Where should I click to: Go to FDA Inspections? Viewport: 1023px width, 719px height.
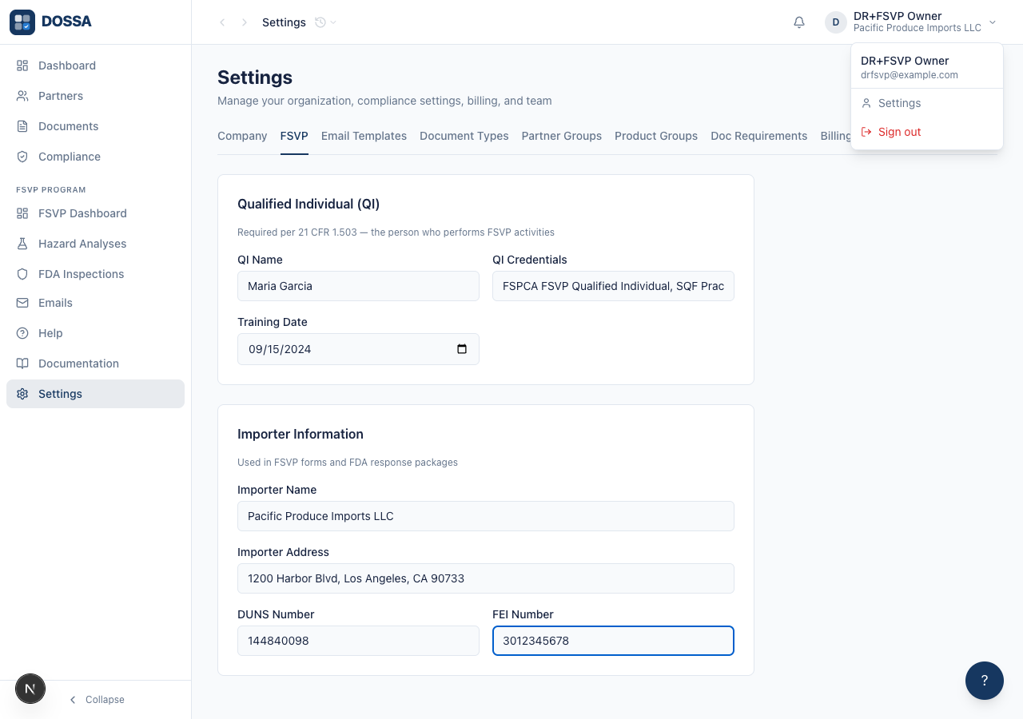tap(95, 274)
